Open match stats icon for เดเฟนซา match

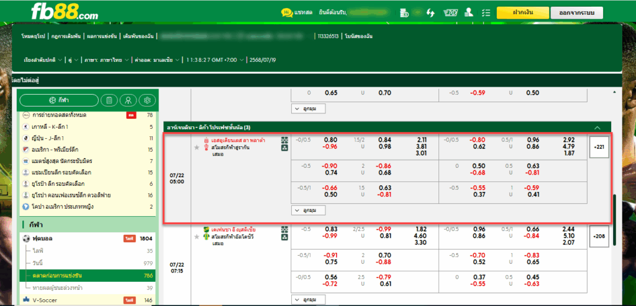tap(284, 229)
